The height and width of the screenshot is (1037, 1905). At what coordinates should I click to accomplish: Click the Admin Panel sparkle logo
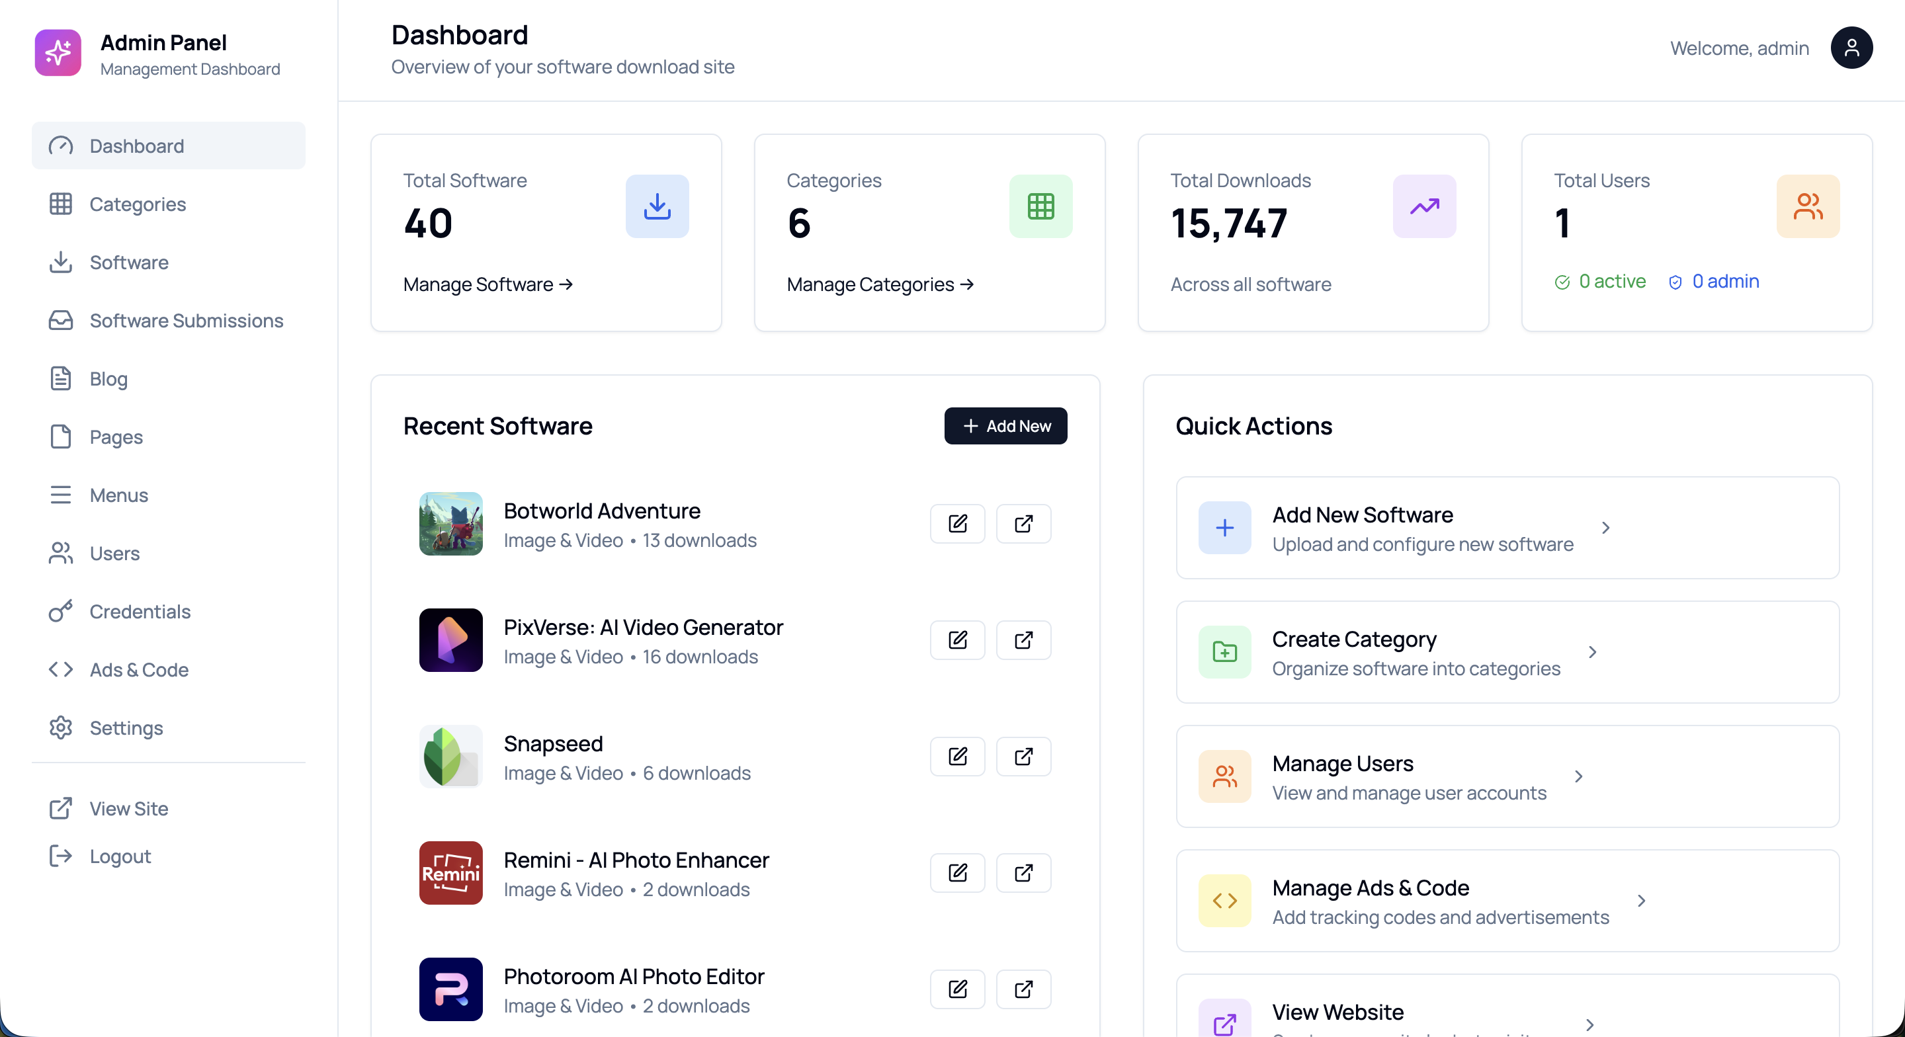[58, 54]
